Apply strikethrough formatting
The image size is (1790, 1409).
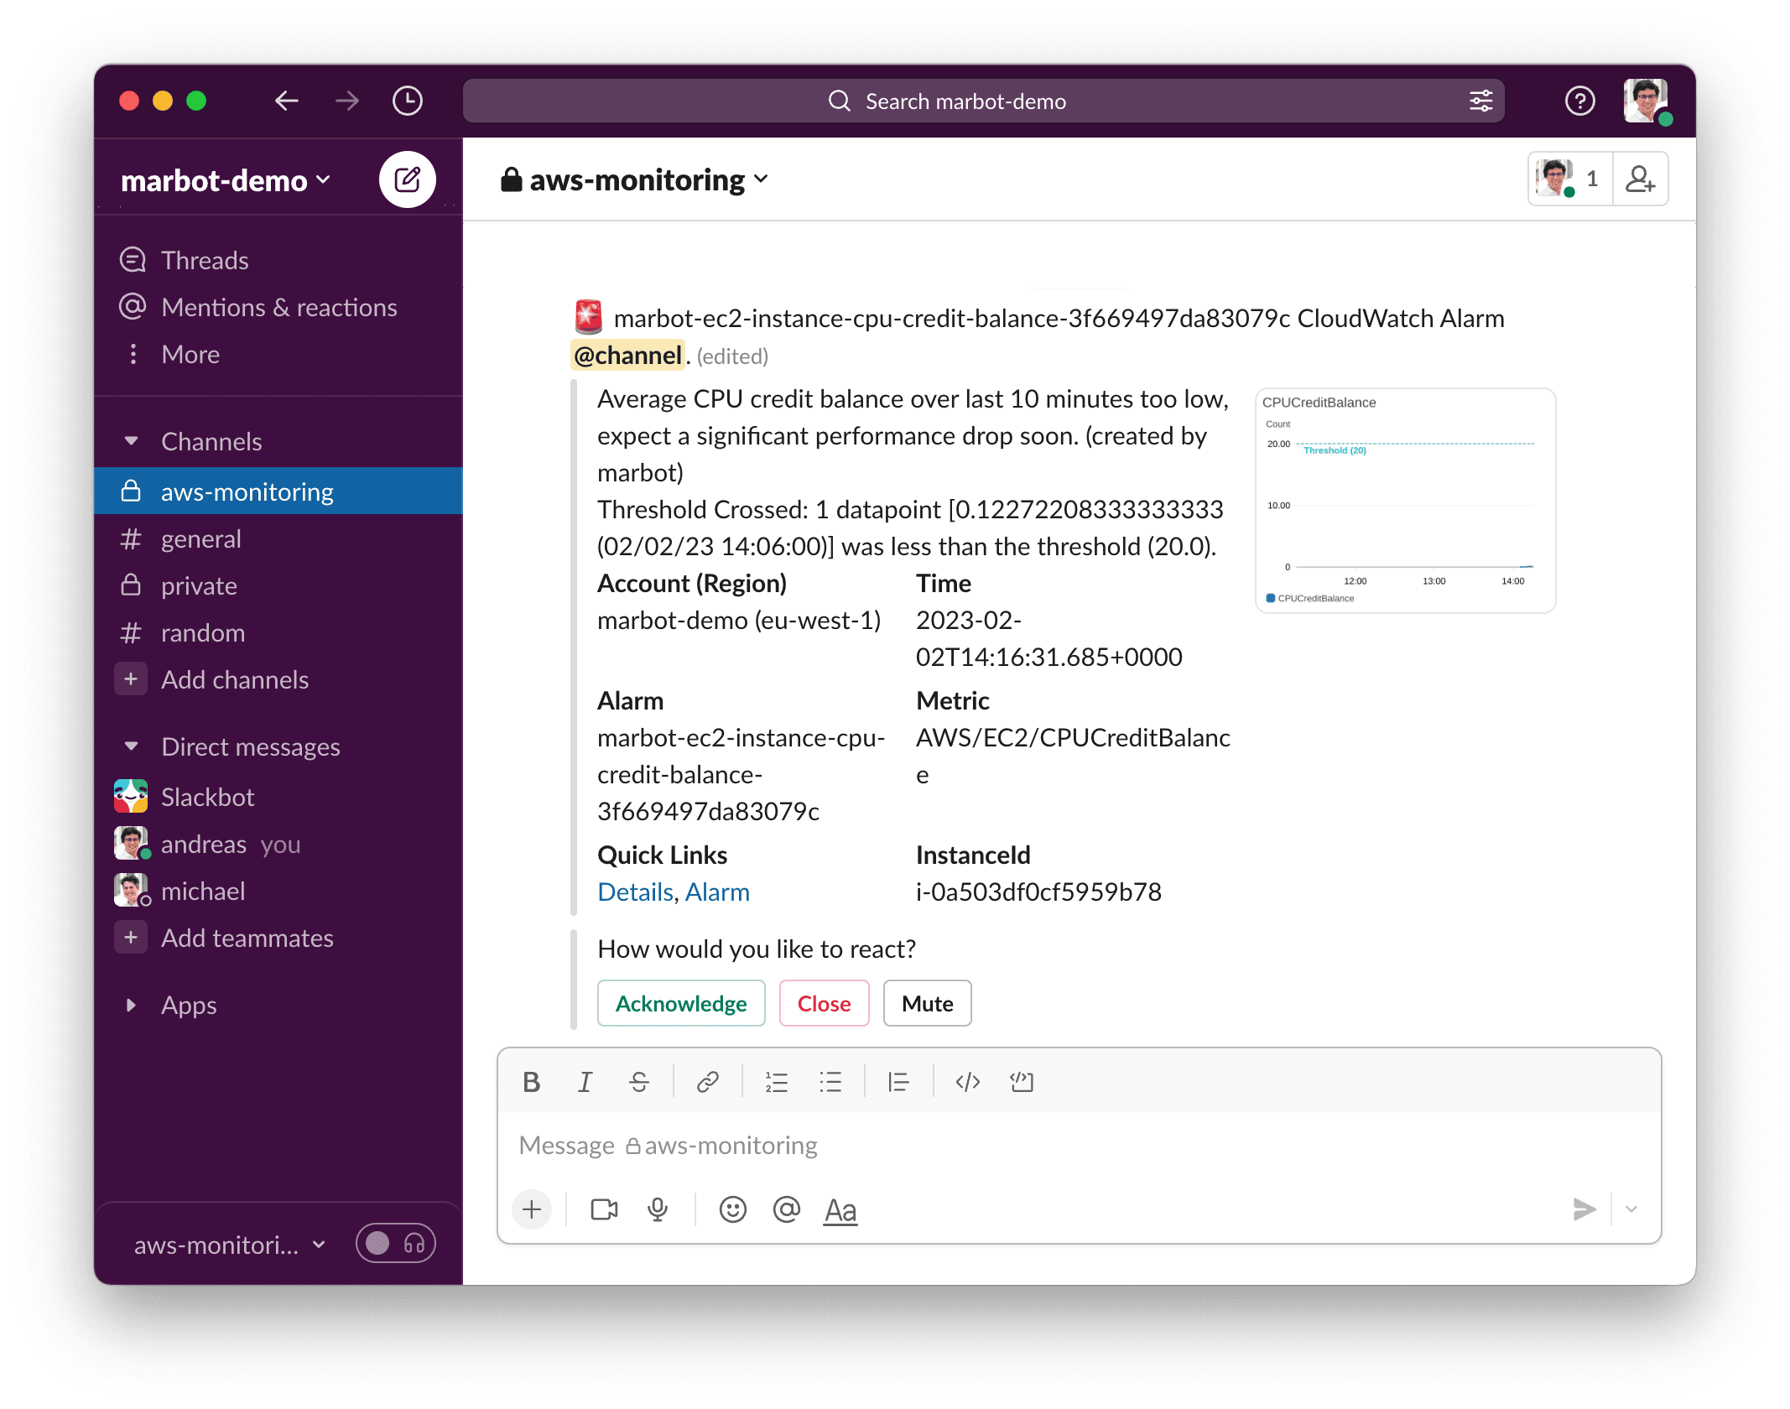pos(638,1082)
